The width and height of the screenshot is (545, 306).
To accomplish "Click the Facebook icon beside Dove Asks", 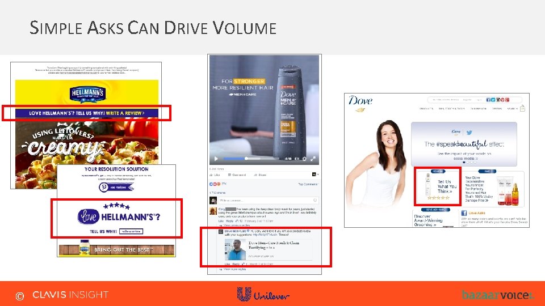I will [464, 213].
